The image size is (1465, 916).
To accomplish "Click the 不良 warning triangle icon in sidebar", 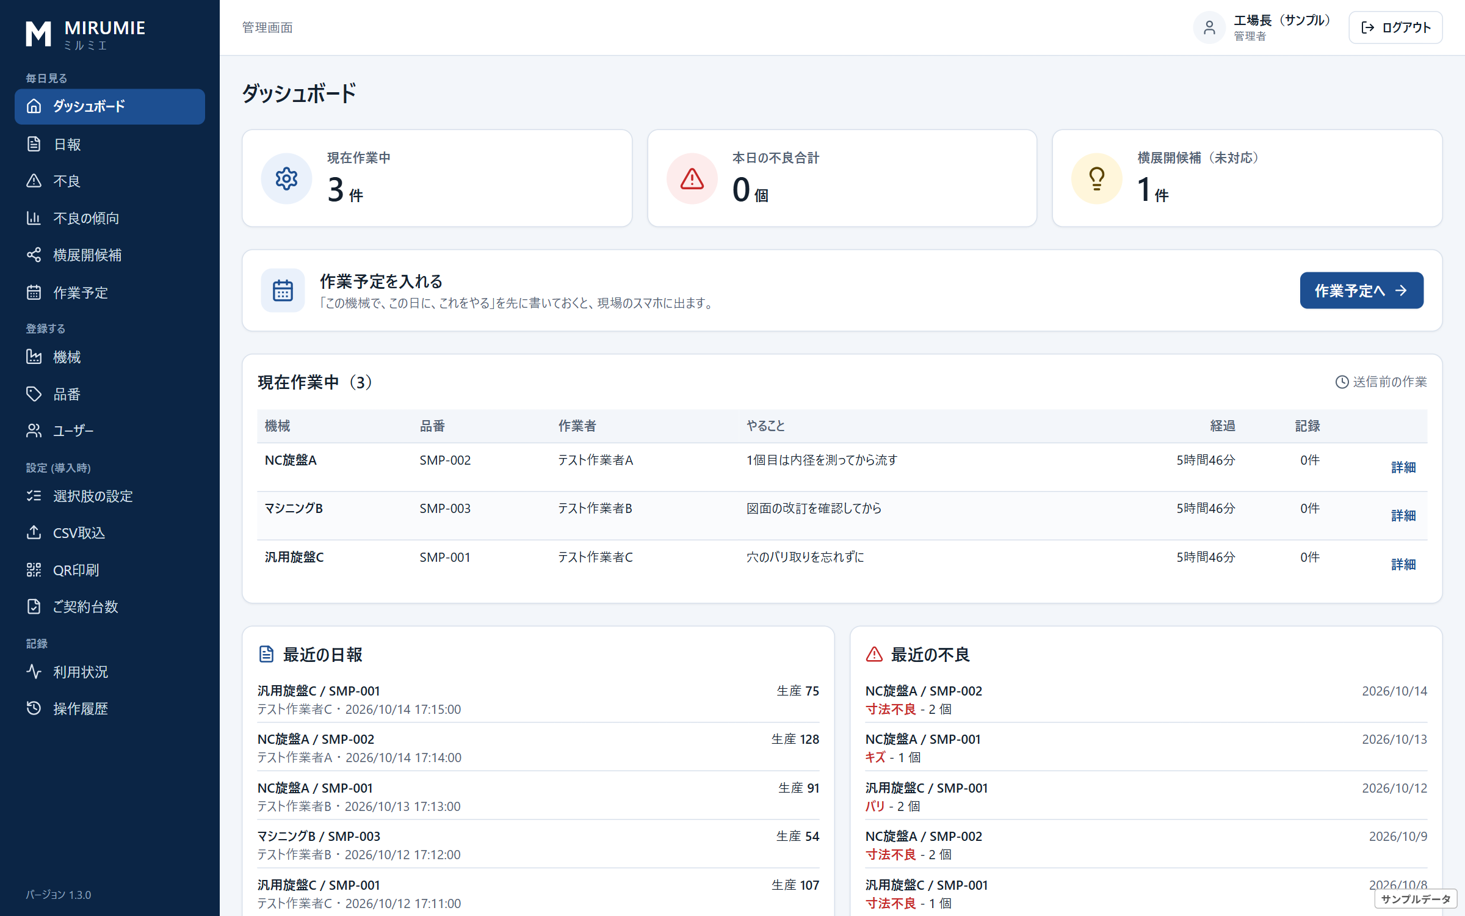I will 34,181.
